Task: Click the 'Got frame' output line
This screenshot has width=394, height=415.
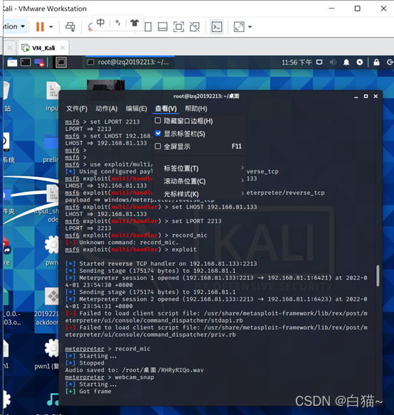Action: pyautogui.click(x=88, y=391)
